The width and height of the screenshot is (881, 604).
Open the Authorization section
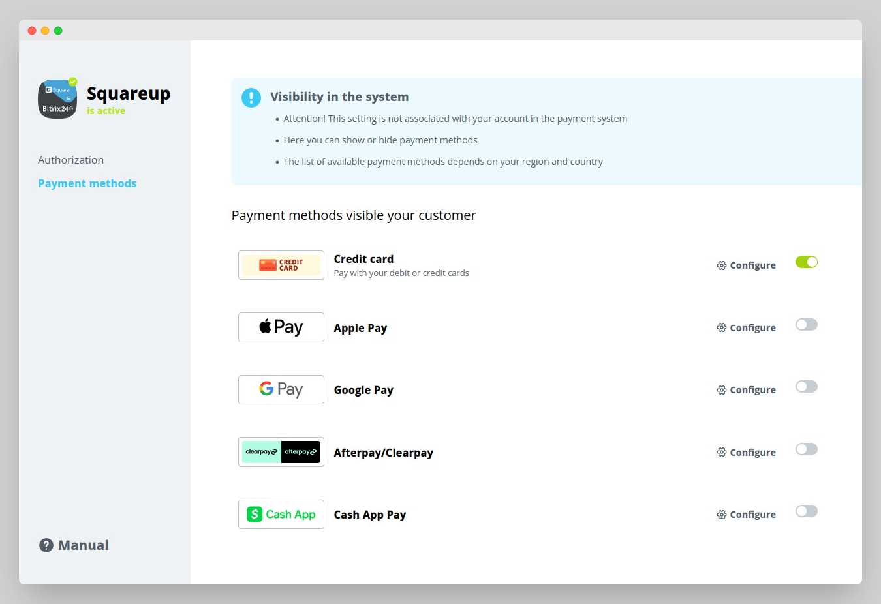click(x=70, y=160)
